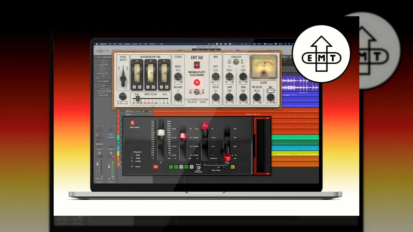
Task: Decrease third reverberation time with minus button
Action: (x=161, y=87)
